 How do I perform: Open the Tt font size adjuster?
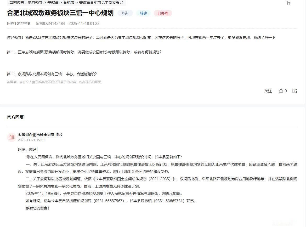(288, 3)
